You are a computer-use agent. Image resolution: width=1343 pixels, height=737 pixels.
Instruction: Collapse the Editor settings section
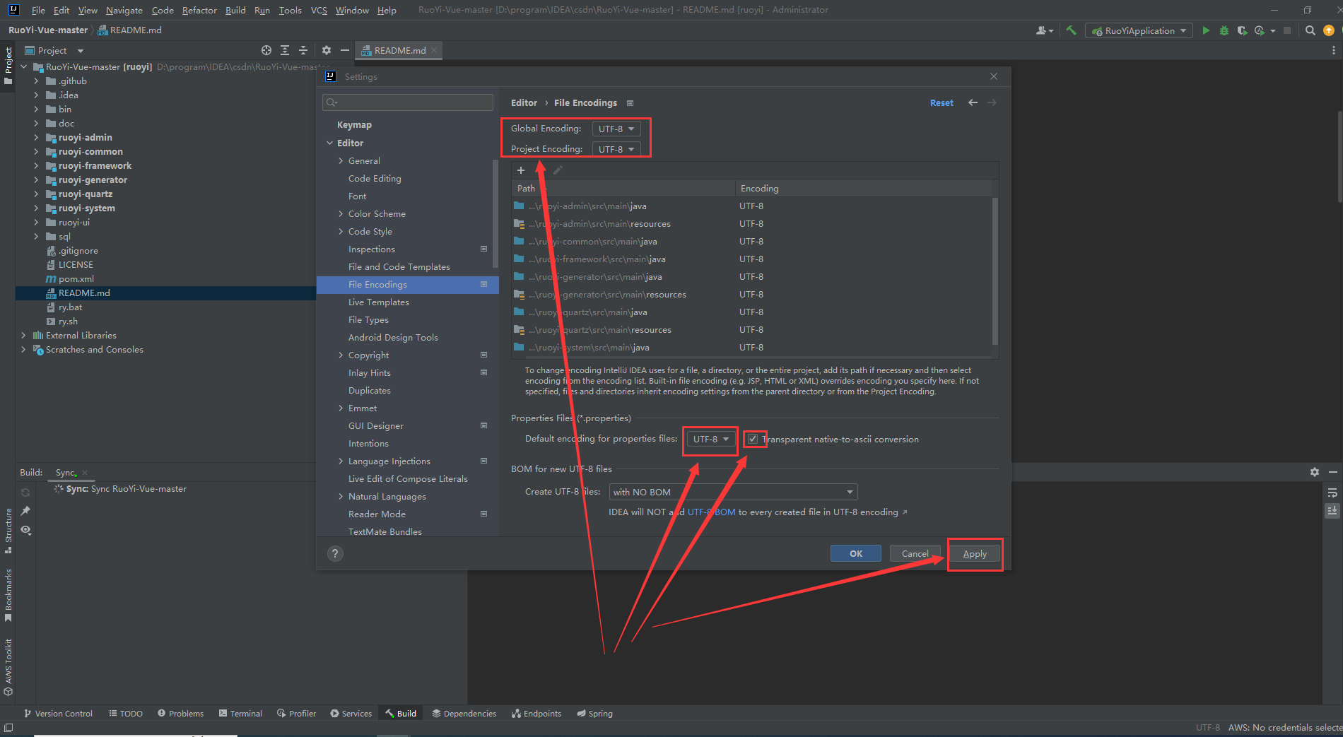coord(329,143)
